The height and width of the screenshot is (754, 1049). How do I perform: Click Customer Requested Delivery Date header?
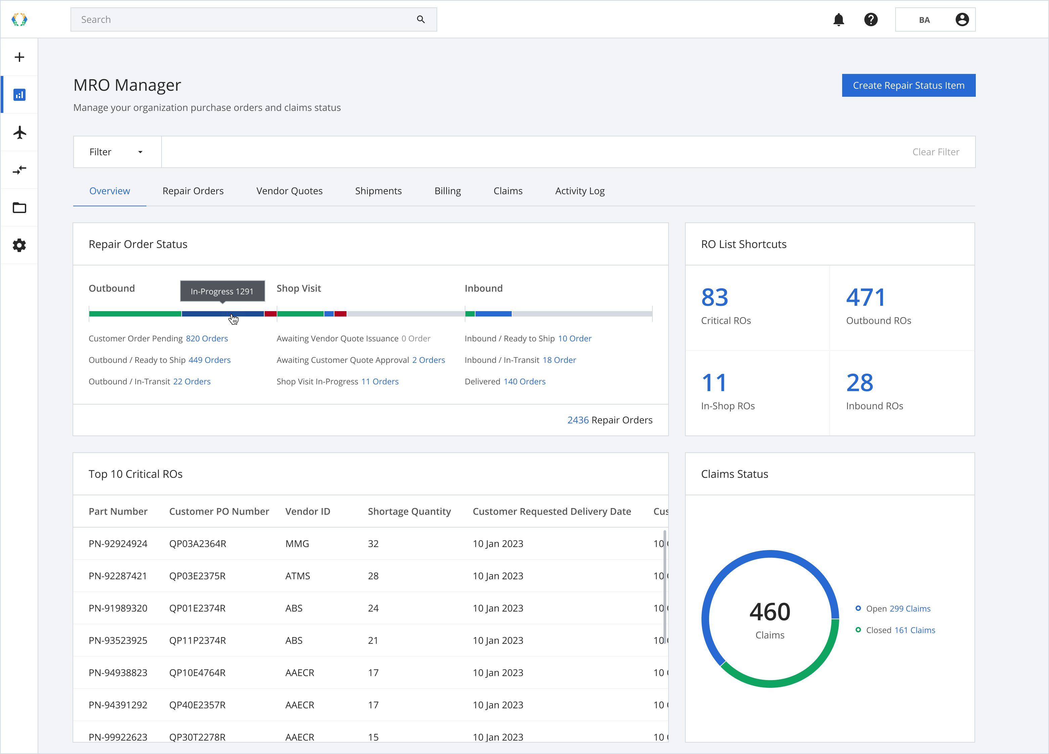point(552,511)
